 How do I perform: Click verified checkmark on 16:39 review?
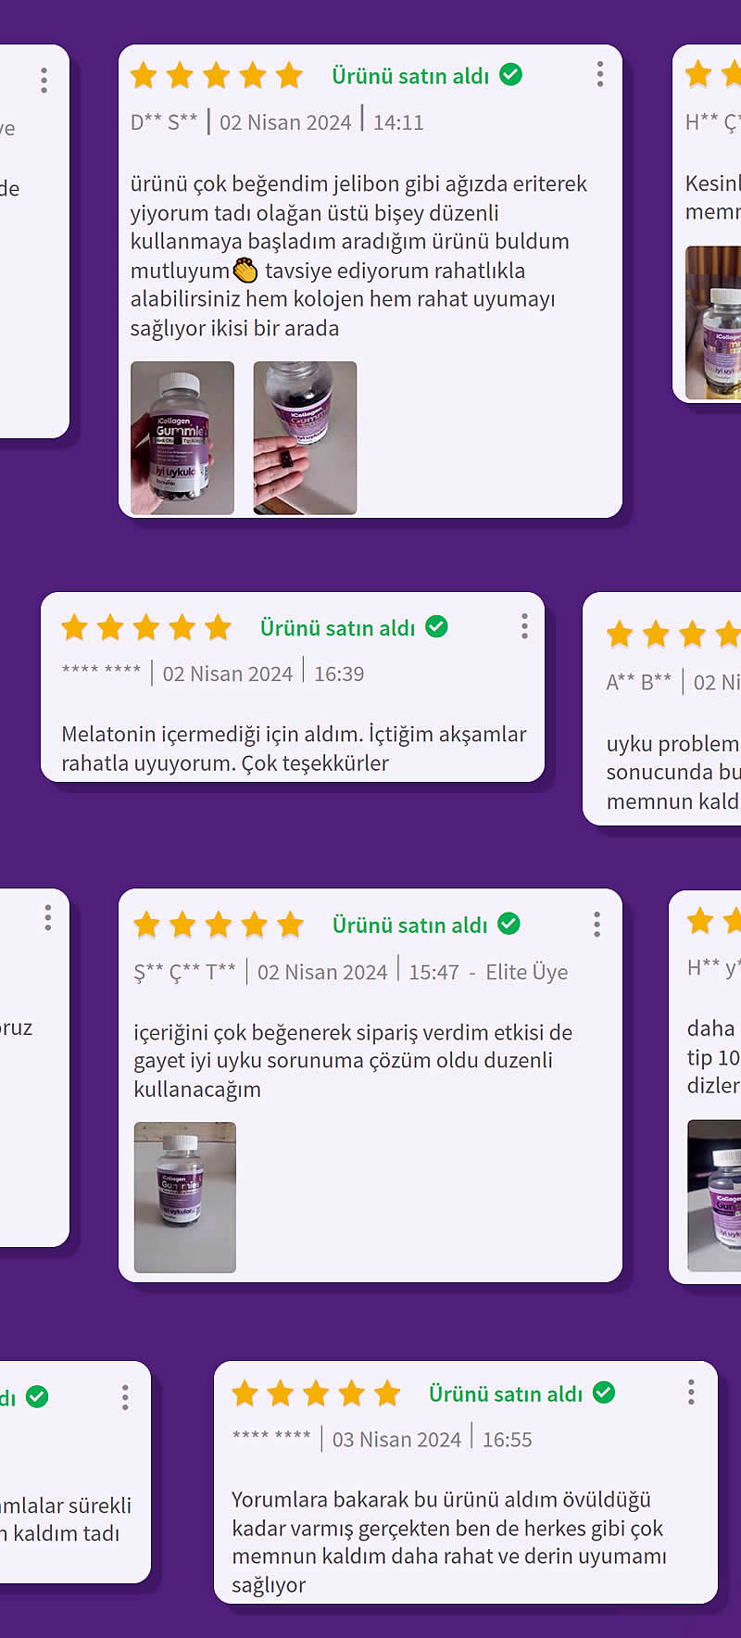(x=436, y=626)
